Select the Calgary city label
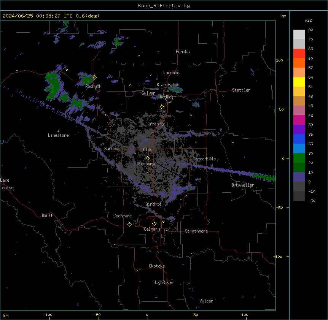Image resolution: width=328 pixels, height=320 pixels. point(152,229)
